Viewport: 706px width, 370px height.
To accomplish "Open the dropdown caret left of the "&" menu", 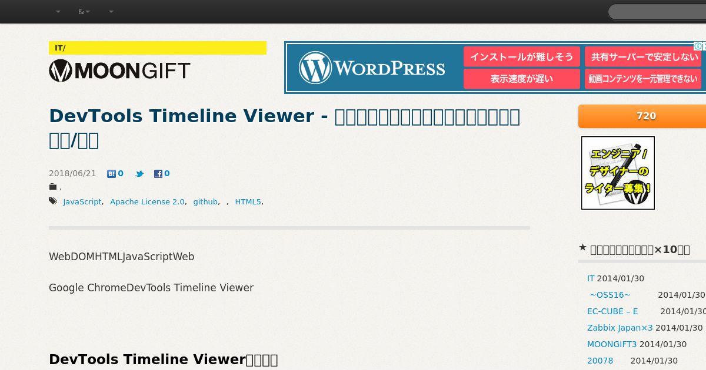I will click(58, 12).
